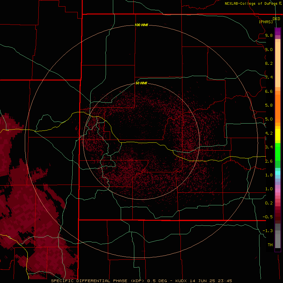Click the '1.0' legend value
This screenshot has height=283, width=283.
coord(269,189)
